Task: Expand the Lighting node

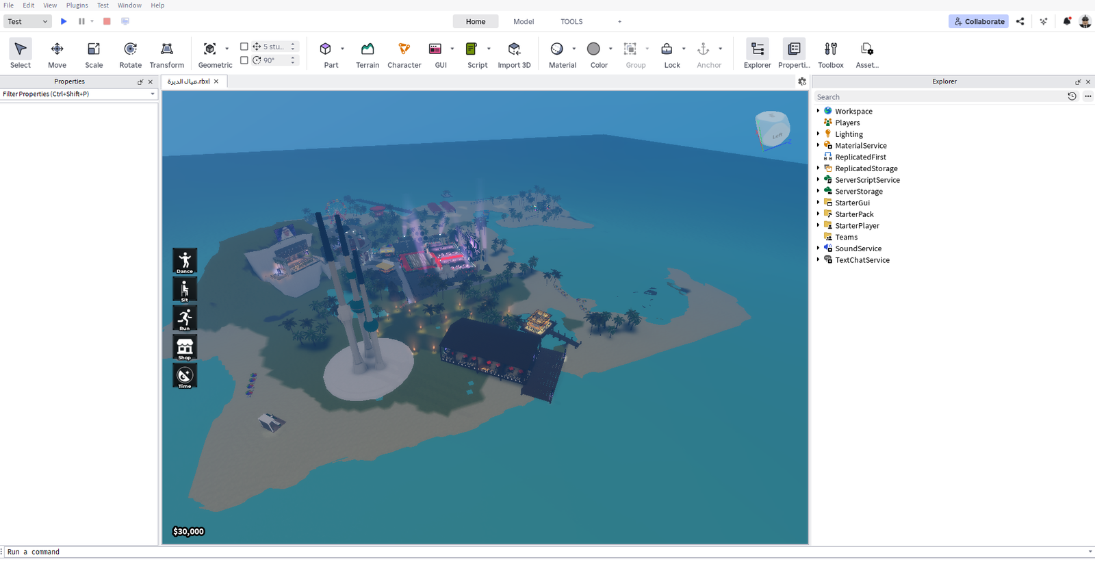Action: pos(818,134)
